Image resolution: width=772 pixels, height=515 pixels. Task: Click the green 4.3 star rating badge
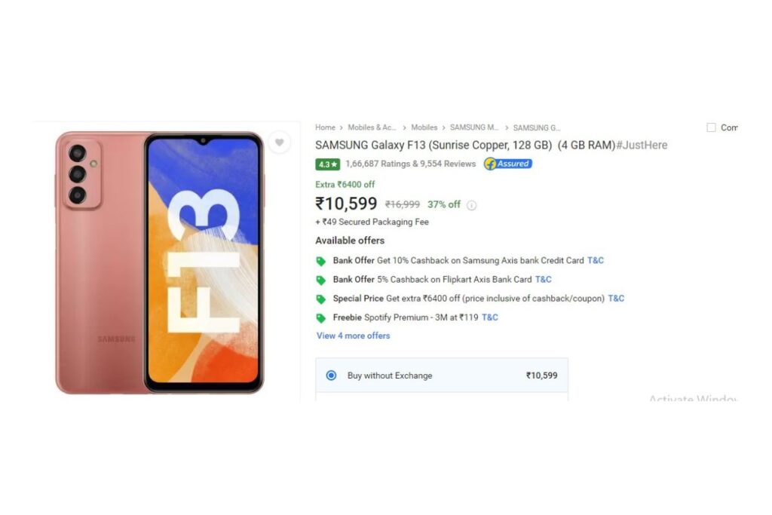pyautogui.click(x=327, y=164)
